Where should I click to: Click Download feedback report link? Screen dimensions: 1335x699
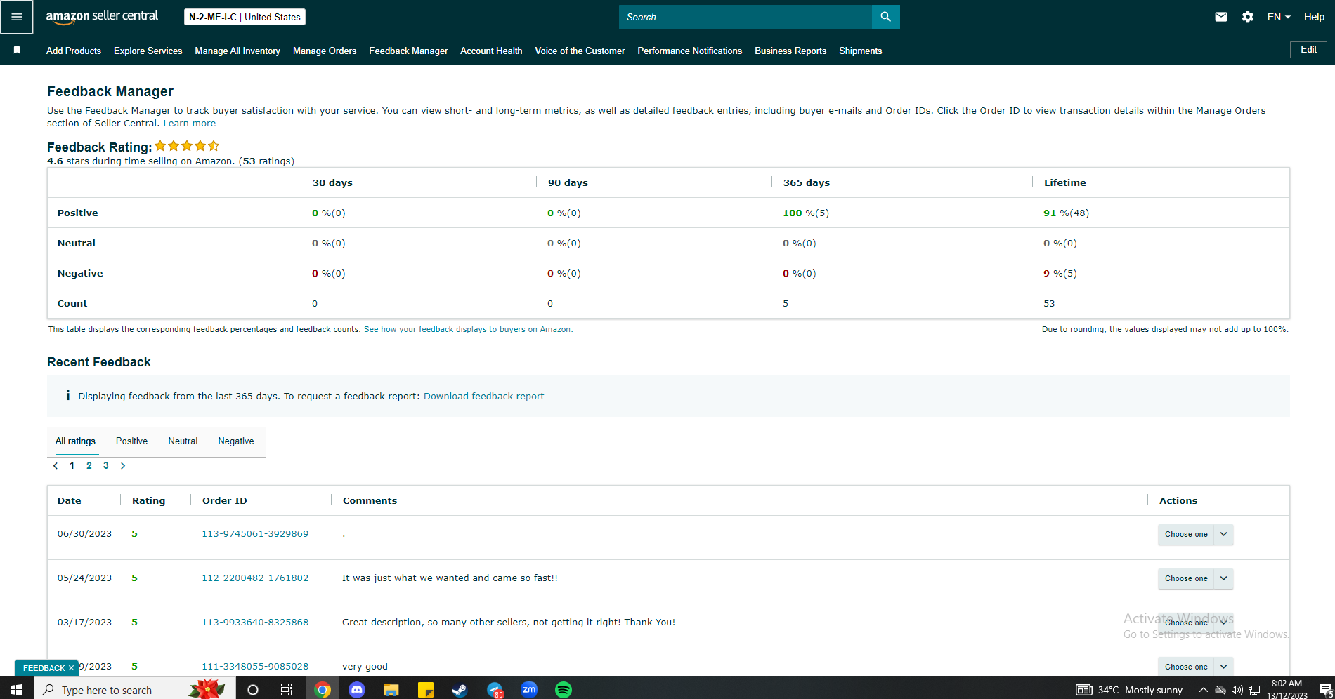point(483,396)
